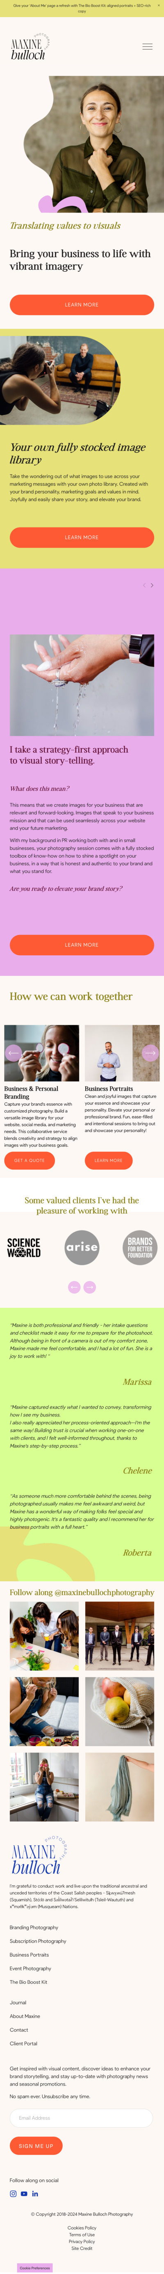Screen dimensions: 164x2274
Task: Open the LinkedIn social icon
Action: click(x=35, y=2193)
